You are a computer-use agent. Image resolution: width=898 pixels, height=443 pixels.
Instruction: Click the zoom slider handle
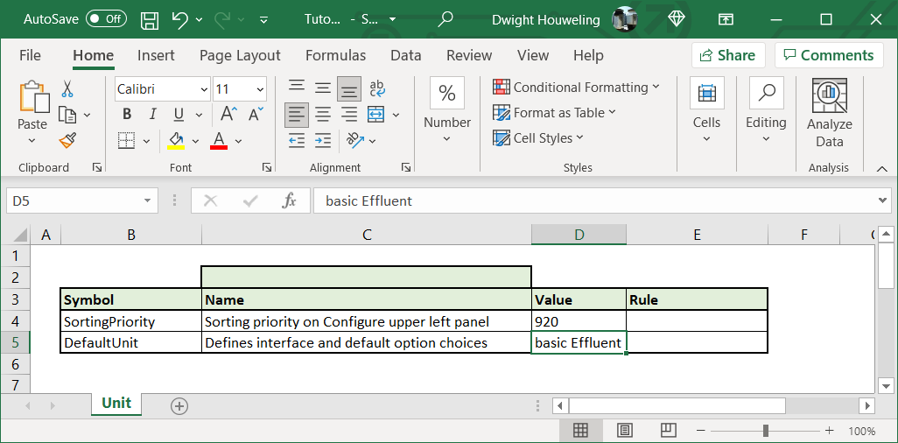click(x=766, y=431)
